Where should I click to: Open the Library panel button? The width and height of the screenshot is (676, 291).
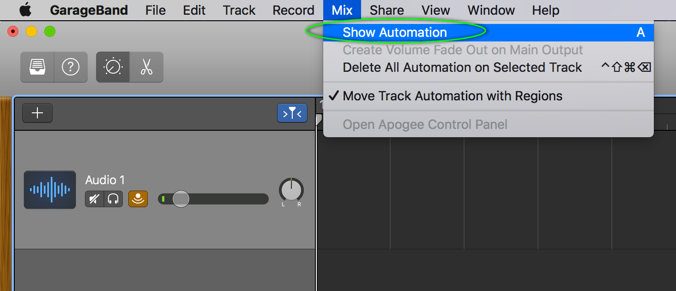click(37, 67)
